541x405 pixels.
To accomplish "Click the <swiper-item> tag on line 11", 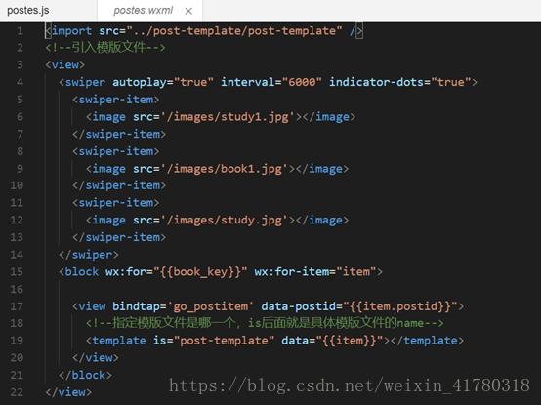I will point(116,203).
